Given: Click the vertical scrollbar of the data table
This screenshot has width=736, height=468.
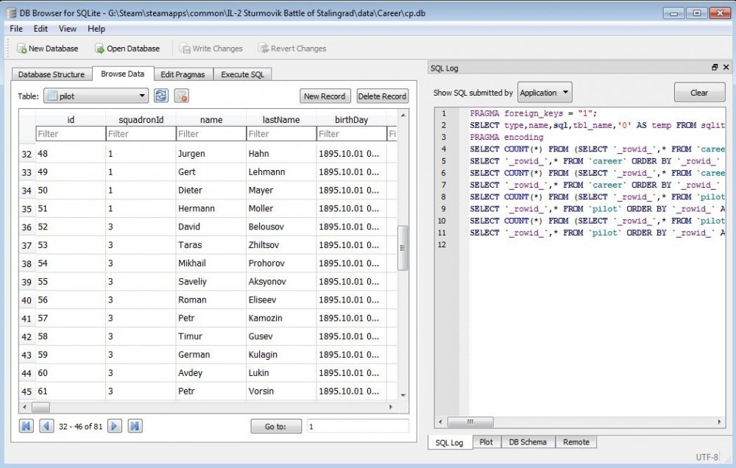Looking at the screenshot, I should click(x=403, y=249).
